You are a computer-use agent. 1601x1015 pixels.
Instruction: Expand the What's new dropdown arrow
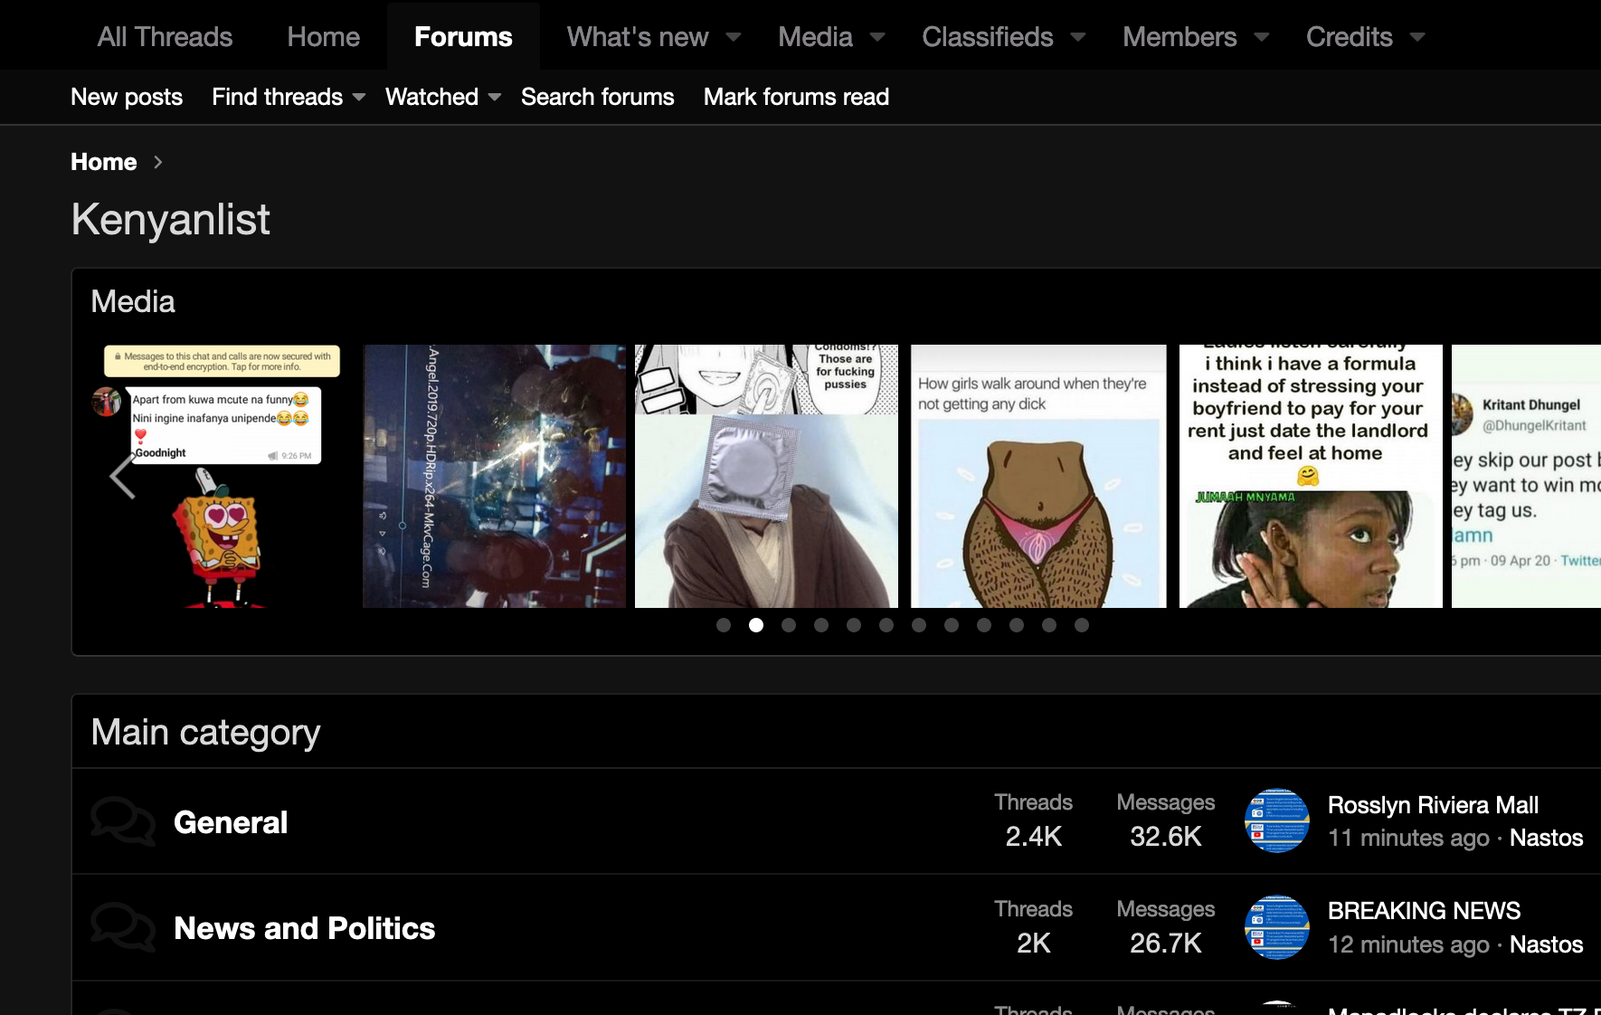click(734, 37)
